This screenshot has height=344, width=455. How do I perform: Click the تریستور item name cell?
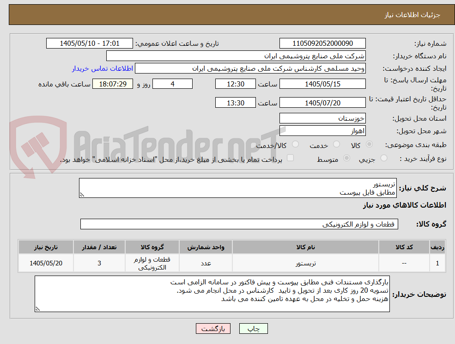pyautogui.click(x=305, y=263)
